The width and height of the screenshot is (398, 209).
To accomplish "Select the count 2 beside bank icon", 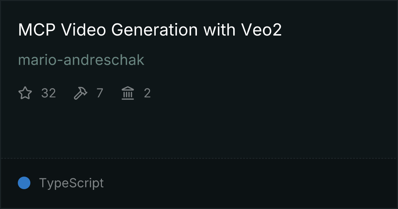I will pyautogui.click(x=147, y=93).
